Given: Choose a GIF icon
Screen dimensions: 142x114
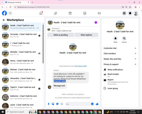Looking at the screenshot, I should (x=62, y=104).
